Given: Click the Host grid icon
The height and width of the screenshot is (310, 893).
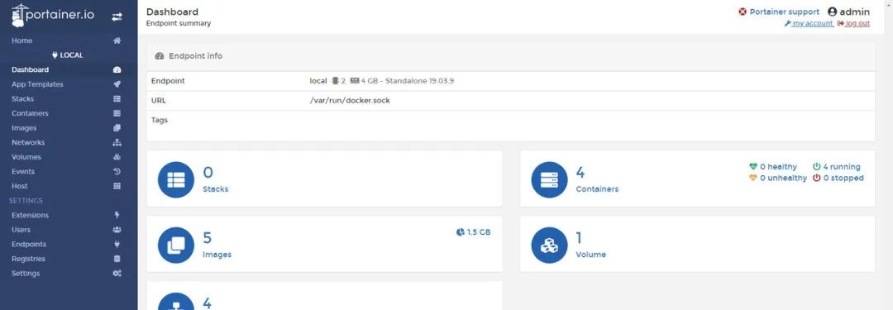Looking at the screenshot, I should [x=117, y=186].
